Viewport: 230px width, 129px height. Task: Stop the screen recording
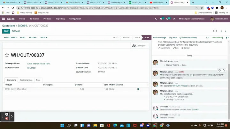[7, 118]
